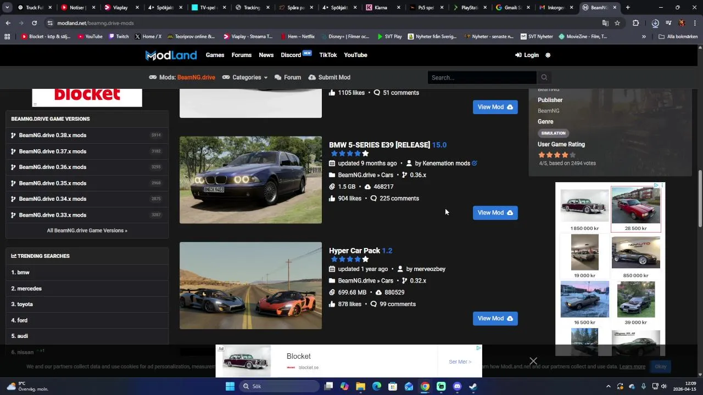
Task: Open the Hyper Car Pack thumbnail image
Action: click(x=250, y=286)
